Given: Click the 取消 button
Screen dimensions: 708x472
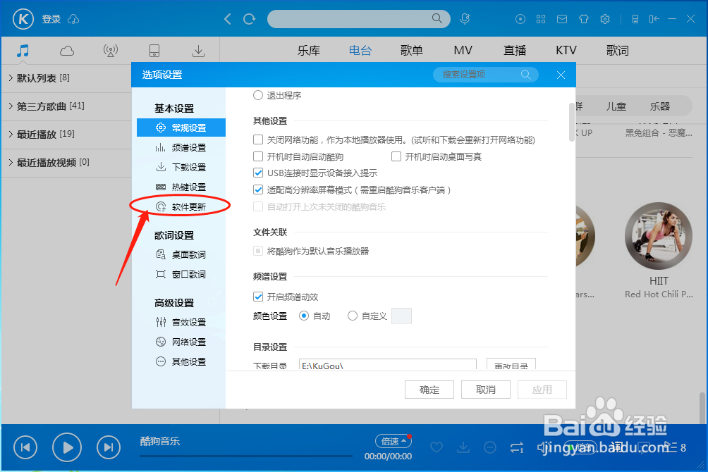Looking at the screenshot, I should [x=485, y=390].
